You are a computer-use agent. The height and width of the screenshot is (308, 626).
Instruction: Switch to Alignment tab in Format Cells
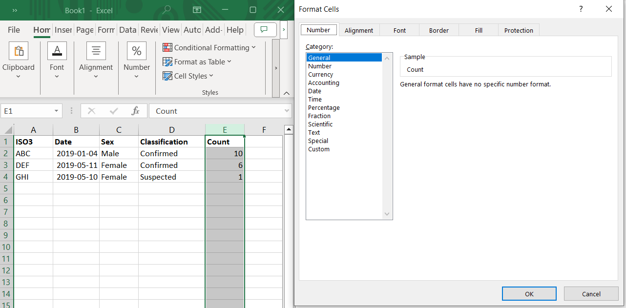pos(359,30)
